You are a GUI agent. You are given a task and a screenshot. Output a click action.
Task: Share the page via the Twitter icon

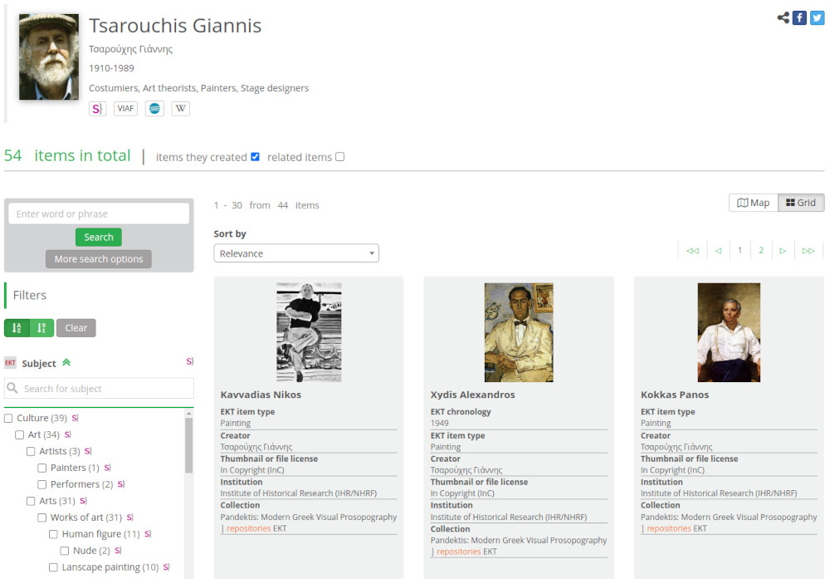pyautogui.click(x=817, y=17)
